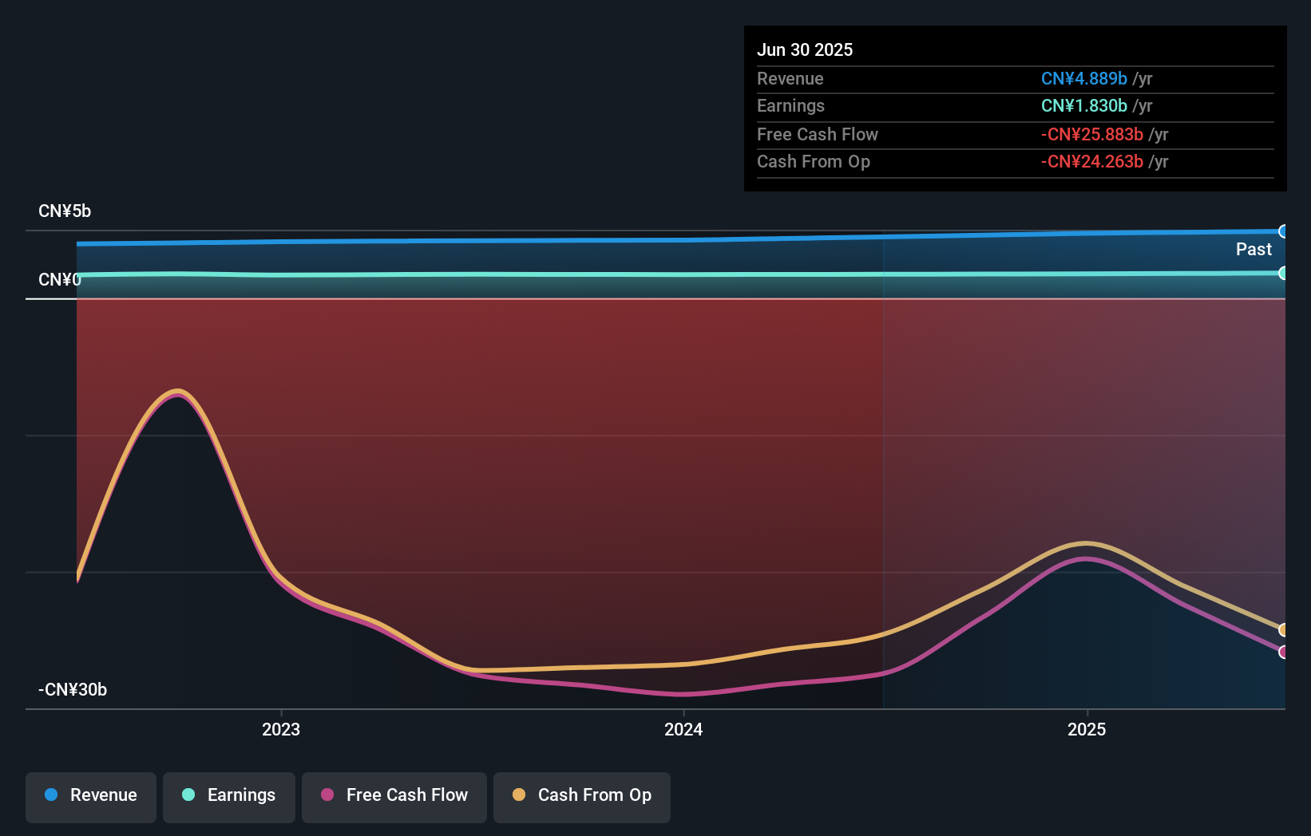Hide the Free Cash Flow series
1311x836 pixels.
coord(394,796)
